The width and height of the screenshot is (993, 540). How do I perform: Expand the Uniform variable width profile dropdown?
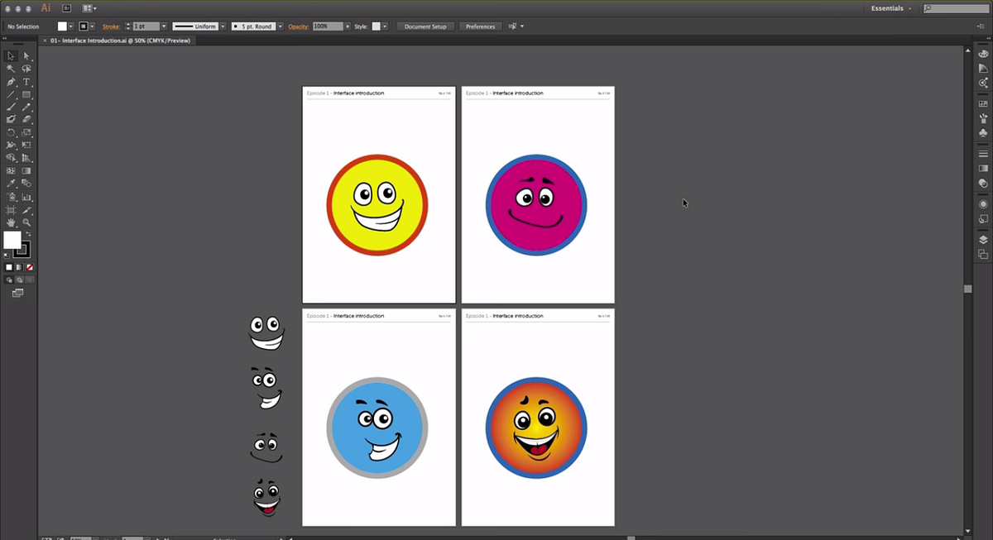click(x=223, y=26)
